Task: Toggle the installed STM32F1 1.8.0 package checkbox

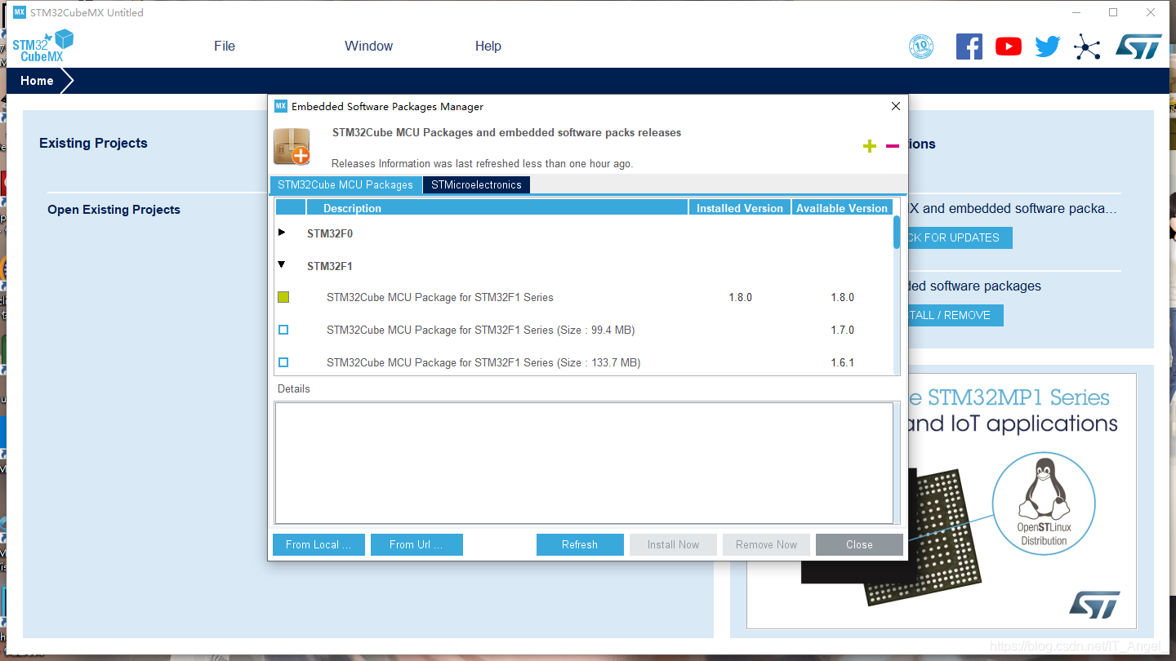Action: click(283, 297)
